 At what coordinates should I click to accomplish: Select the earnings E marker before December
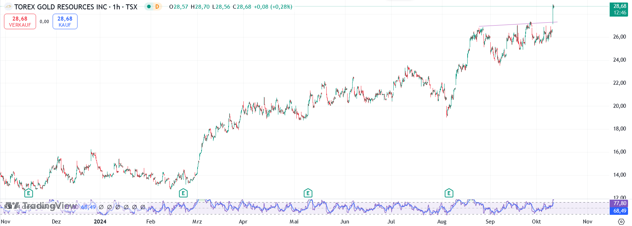[x=28, y=193]
